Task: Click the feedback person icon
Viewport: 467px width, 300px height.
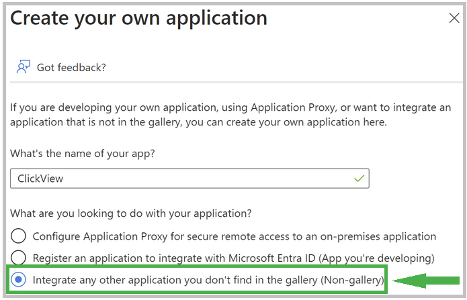Action: point(24,67)
